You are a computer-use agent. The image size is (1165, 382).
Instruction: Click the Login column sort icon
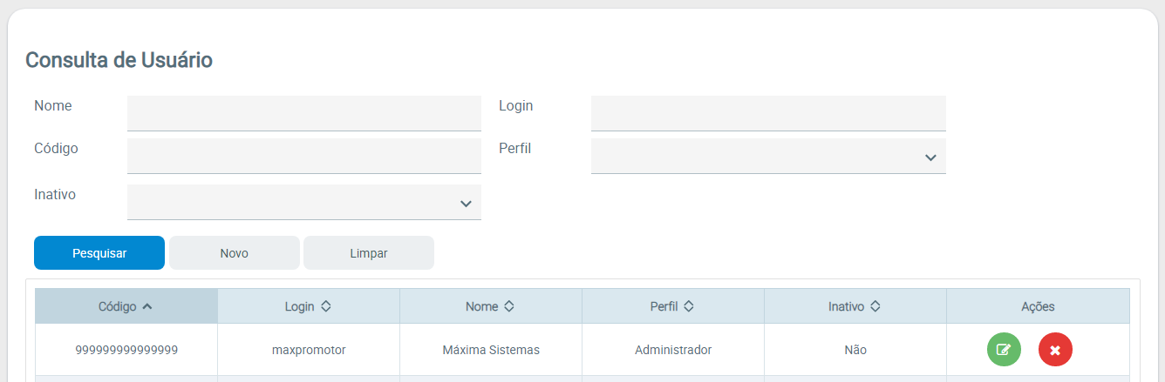[x=325, y=306]
